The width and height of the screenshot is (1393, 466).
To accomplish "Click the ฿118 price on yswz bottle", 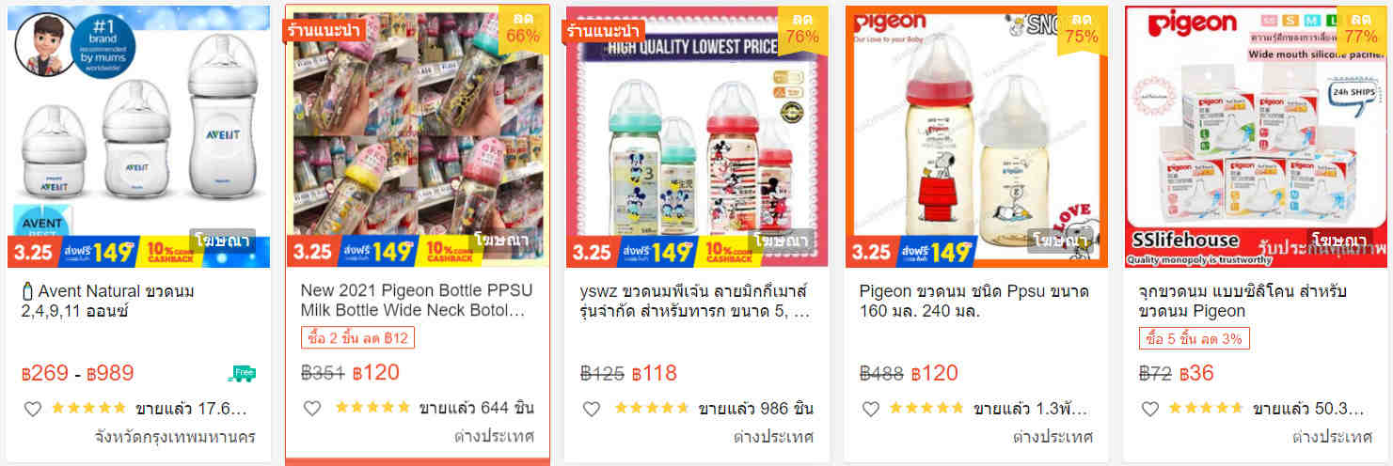I will tap(655, 373).
